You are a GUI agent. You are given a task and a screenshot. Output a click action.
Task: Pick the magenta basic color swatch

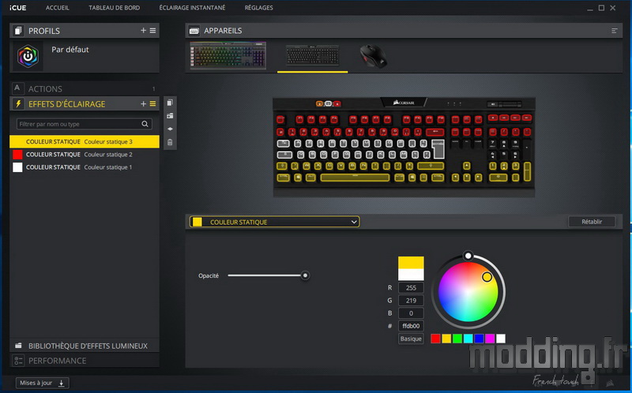click(490, 339)
